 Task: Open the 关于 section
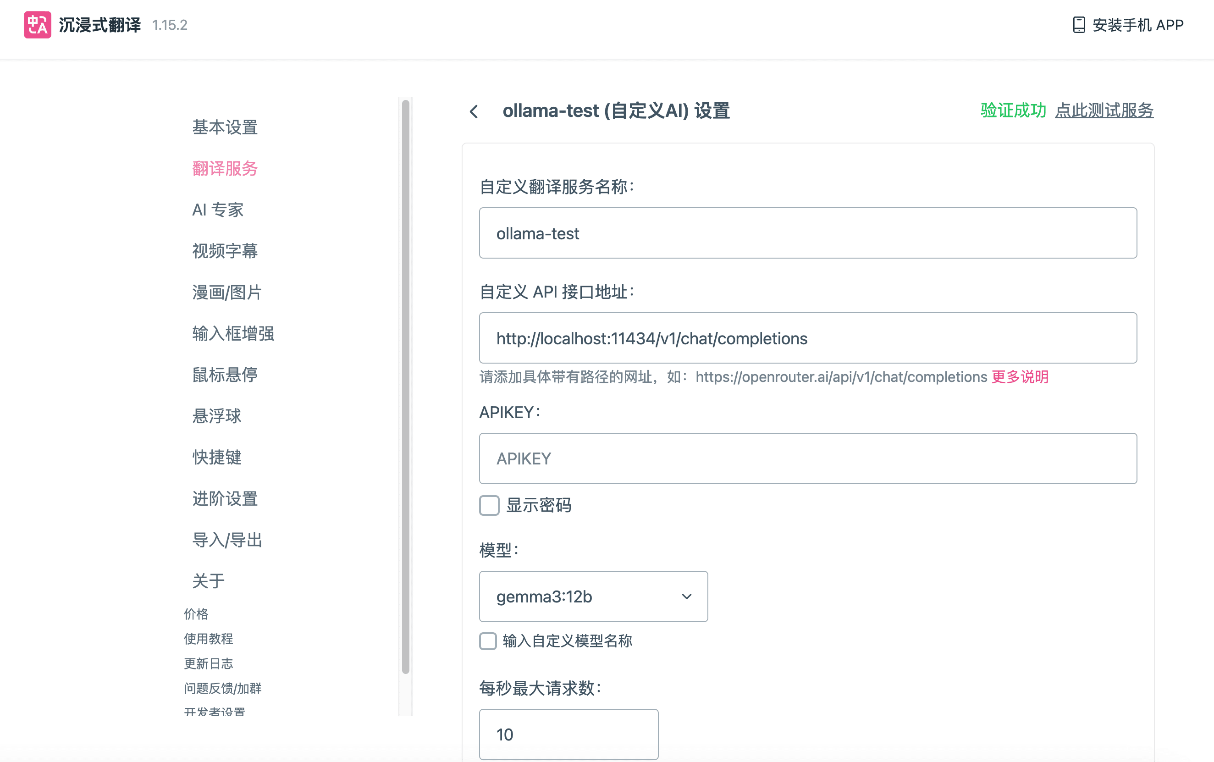(209, 581)
